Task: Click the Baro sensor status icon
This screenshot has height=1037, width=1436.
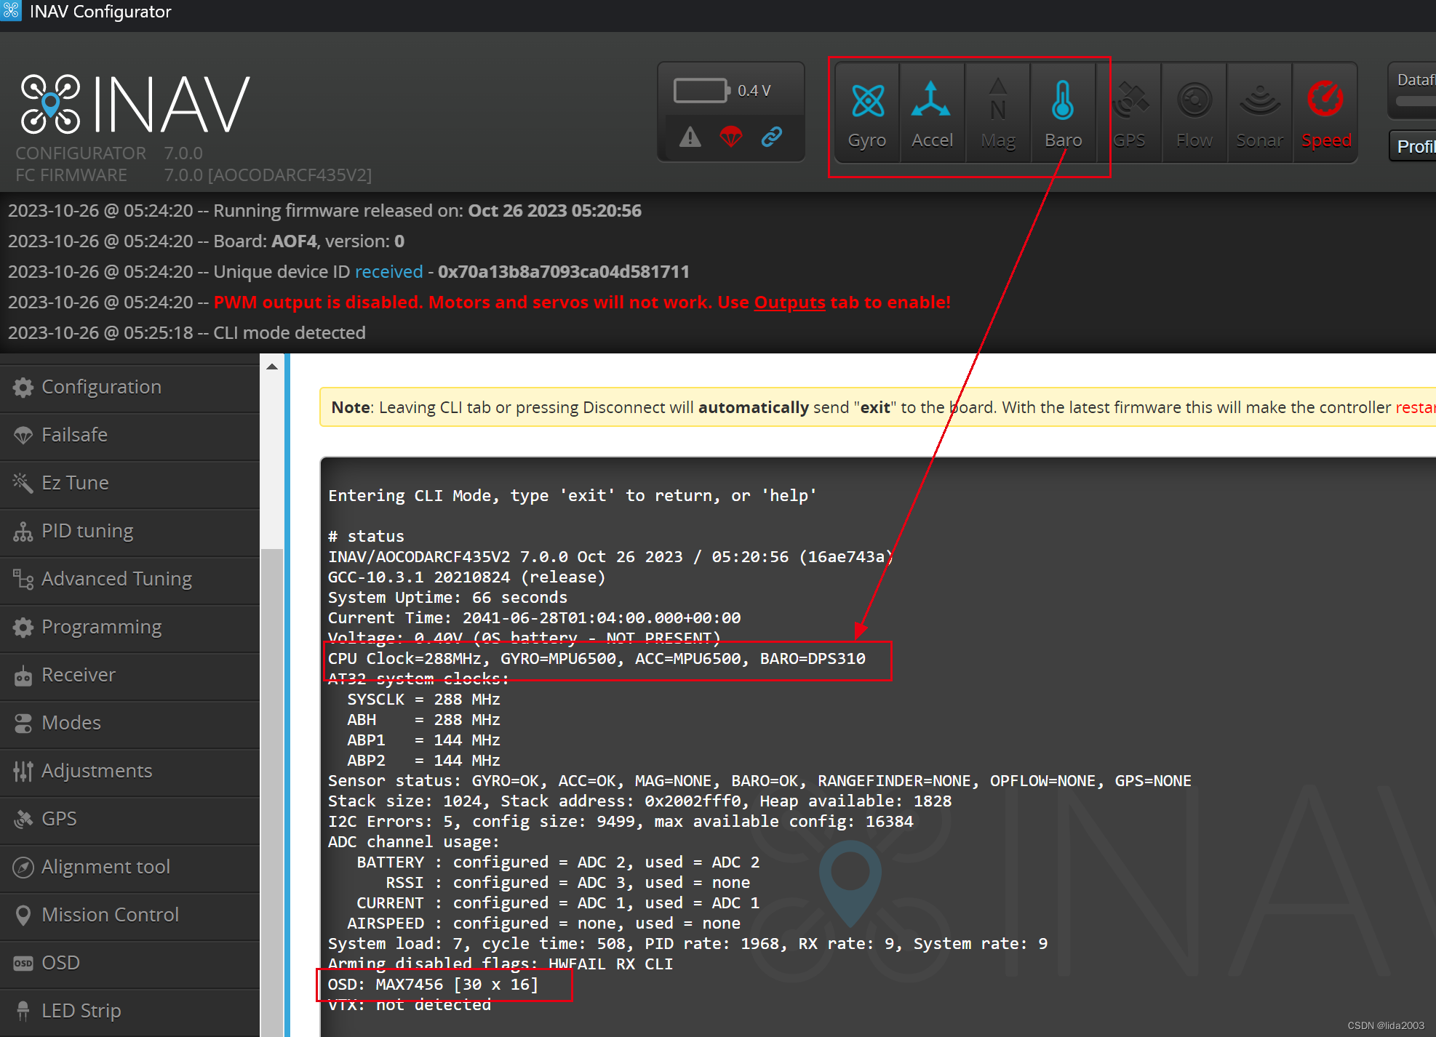Action: point(1063,113)
